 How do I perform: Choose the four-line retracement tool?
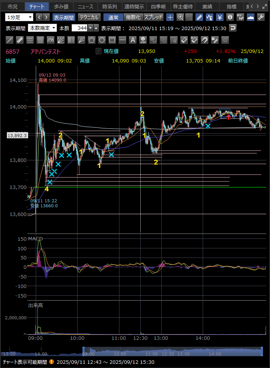40,40
